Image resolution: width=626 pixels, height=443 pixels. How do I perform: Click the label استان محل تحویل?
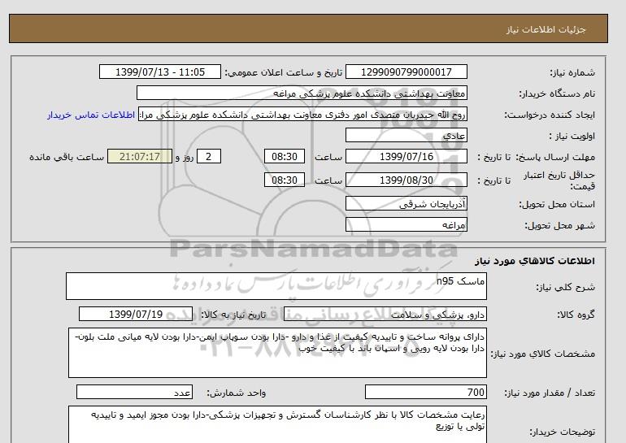click(557, 204)
